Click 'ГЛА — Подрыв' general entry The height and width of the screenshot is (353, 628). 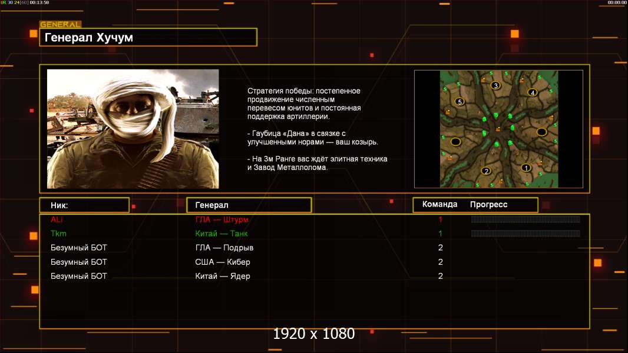pos(224,248)
